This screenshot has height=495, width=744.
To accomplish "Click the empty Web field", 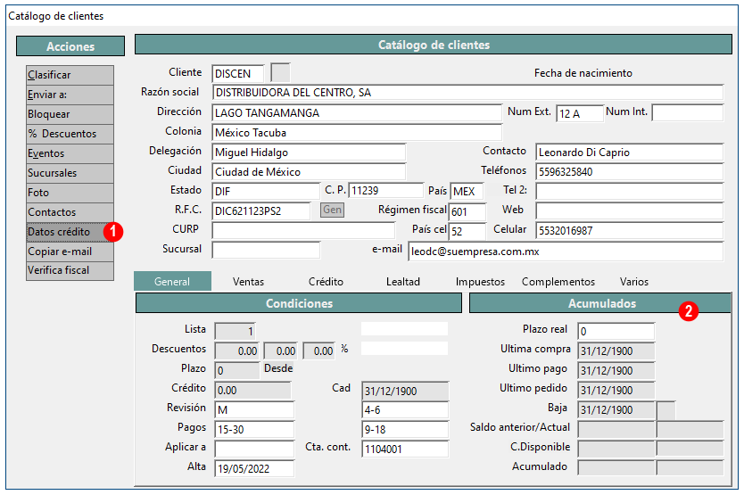I will [x=630, y=210].
